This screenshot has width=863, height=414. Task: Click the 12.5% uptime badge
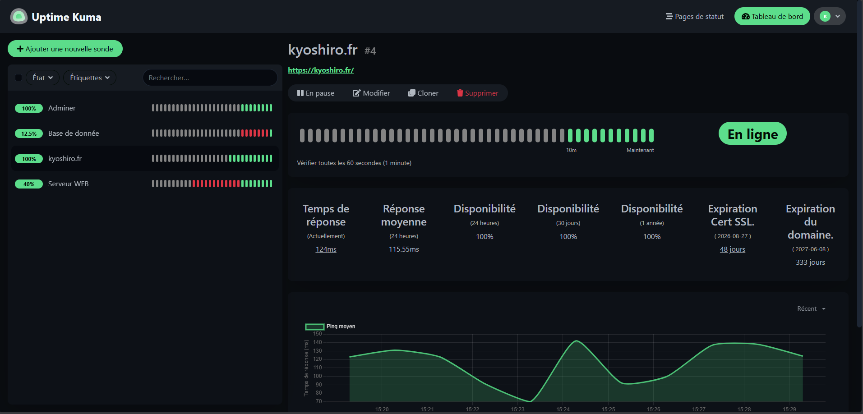[x=29, y=133]
